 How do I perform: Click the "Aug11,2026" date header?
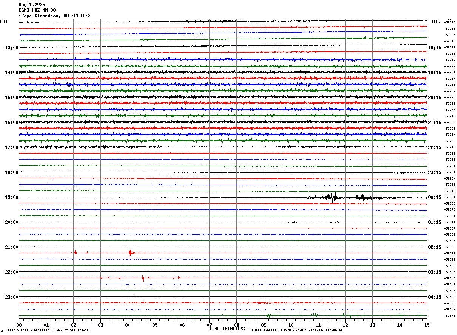[x=32, y=5]
